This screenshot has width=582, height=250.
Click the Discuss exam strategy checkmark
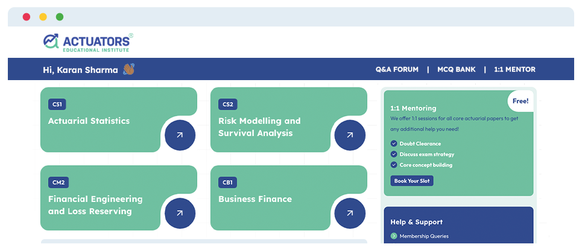pyautogui.click(x=394, y=154)
